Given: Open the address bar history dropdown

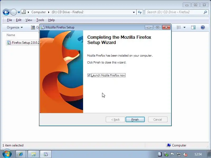Looking at the screenshot, I should [134, 12].
